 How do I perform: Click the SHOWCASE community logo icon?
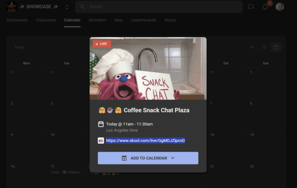pyautogui.click(x=12, y=7)
